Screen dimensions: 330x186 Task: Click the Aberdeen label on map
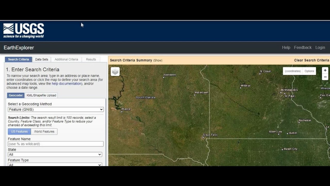tap(170, 75)
